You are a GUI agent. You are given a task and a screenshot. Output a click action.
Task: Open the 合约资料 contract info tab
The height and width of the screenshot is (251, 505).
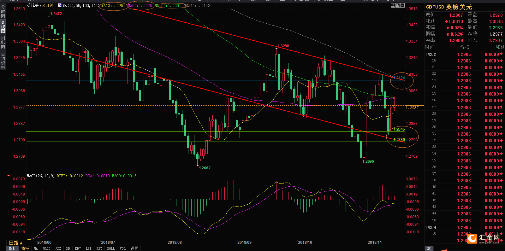point(3,61)
